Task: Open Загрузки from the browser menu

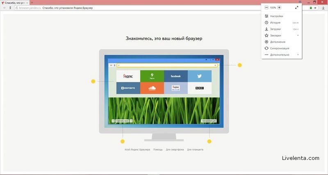Action: click(282, 29)
